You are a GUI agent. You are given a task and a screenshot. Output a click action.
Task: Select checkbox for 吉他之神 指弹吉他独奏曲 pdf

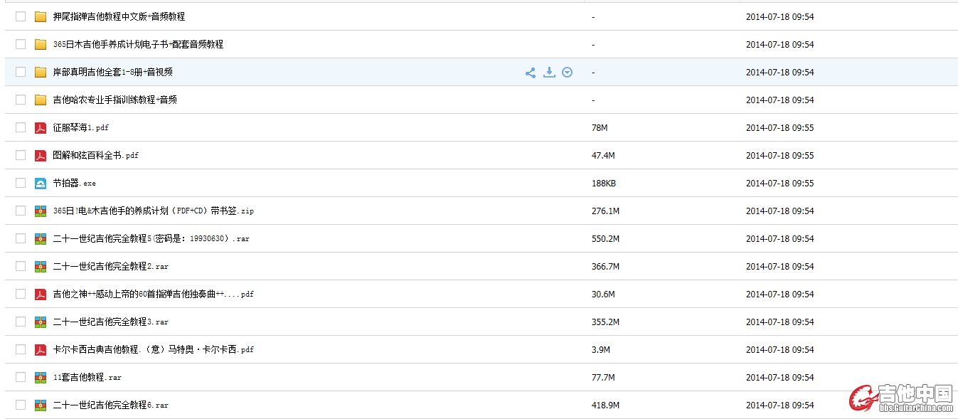click(x=21, y=294)
